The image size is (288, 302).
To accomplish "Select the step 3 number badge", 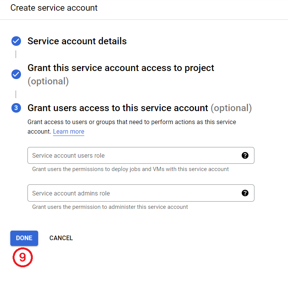I will pyautogui.click(x=16, y=108).
